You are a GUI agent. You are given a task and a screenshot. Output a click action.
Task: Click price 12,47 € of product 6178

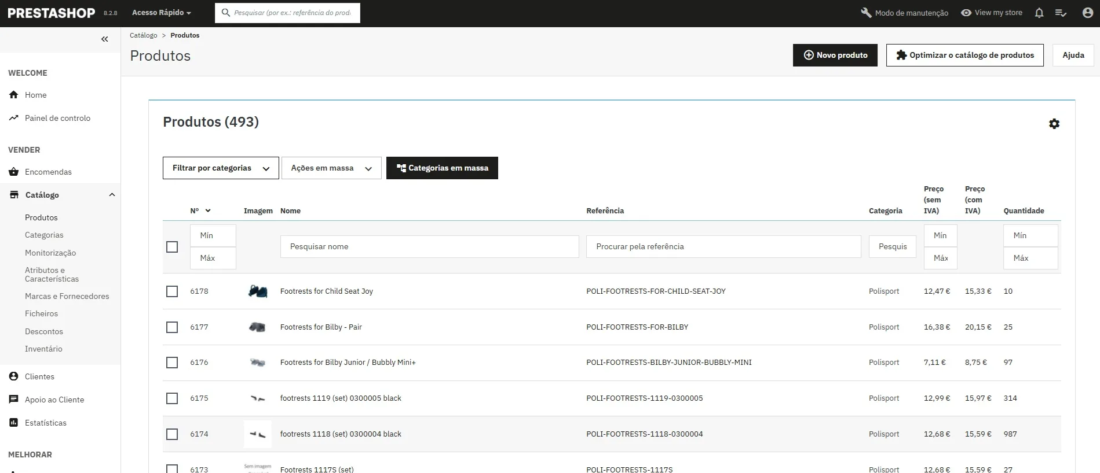point(937,291)
